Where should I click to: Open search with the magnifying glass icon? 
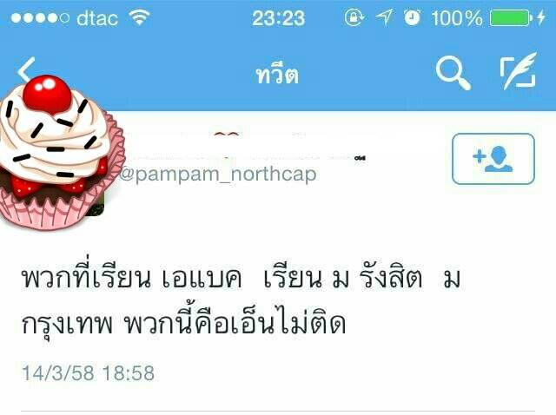click(x=453, y=73)
